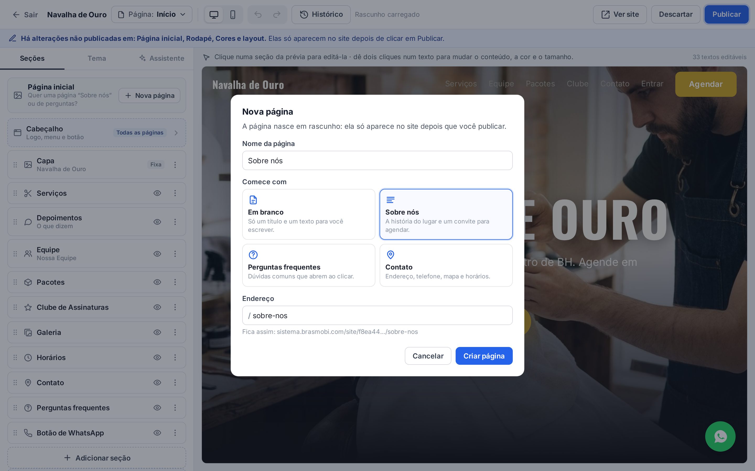755x471 pixels.
Task: Click the scissors icon on Serviços
Action: coord(28,193)
